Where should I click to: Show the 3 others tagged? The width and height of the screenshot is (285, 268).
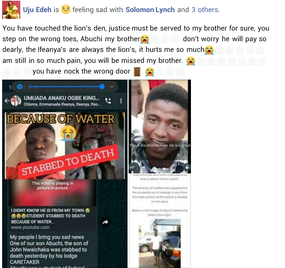[204, 10]
